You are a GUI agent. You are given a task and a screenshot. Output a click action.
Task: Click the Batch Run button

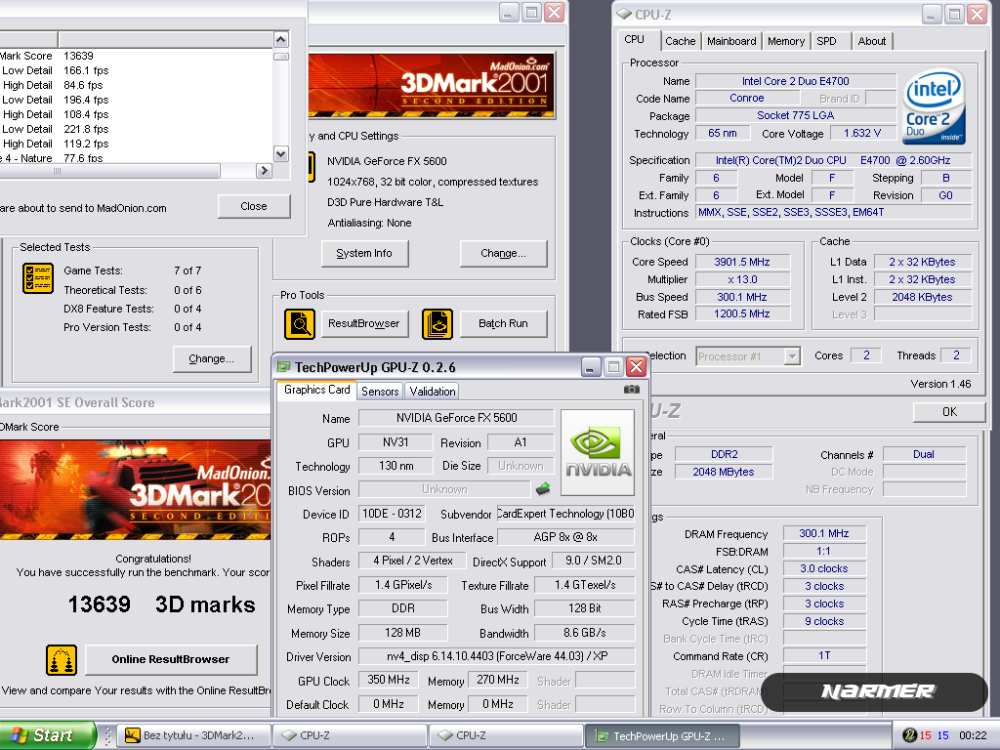(503, 323)
